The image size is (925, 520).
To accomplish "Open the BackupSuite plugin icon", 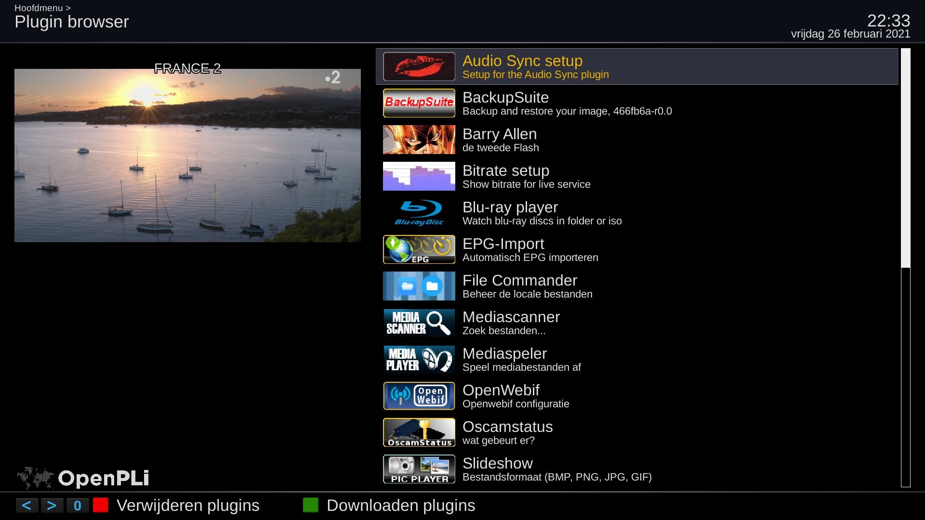I will pyautogui.click(x=419, y=103).
